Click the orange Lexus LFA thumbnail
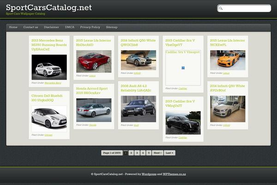The width and height of the screenshot is (277, 185). [x=228, y=60]
